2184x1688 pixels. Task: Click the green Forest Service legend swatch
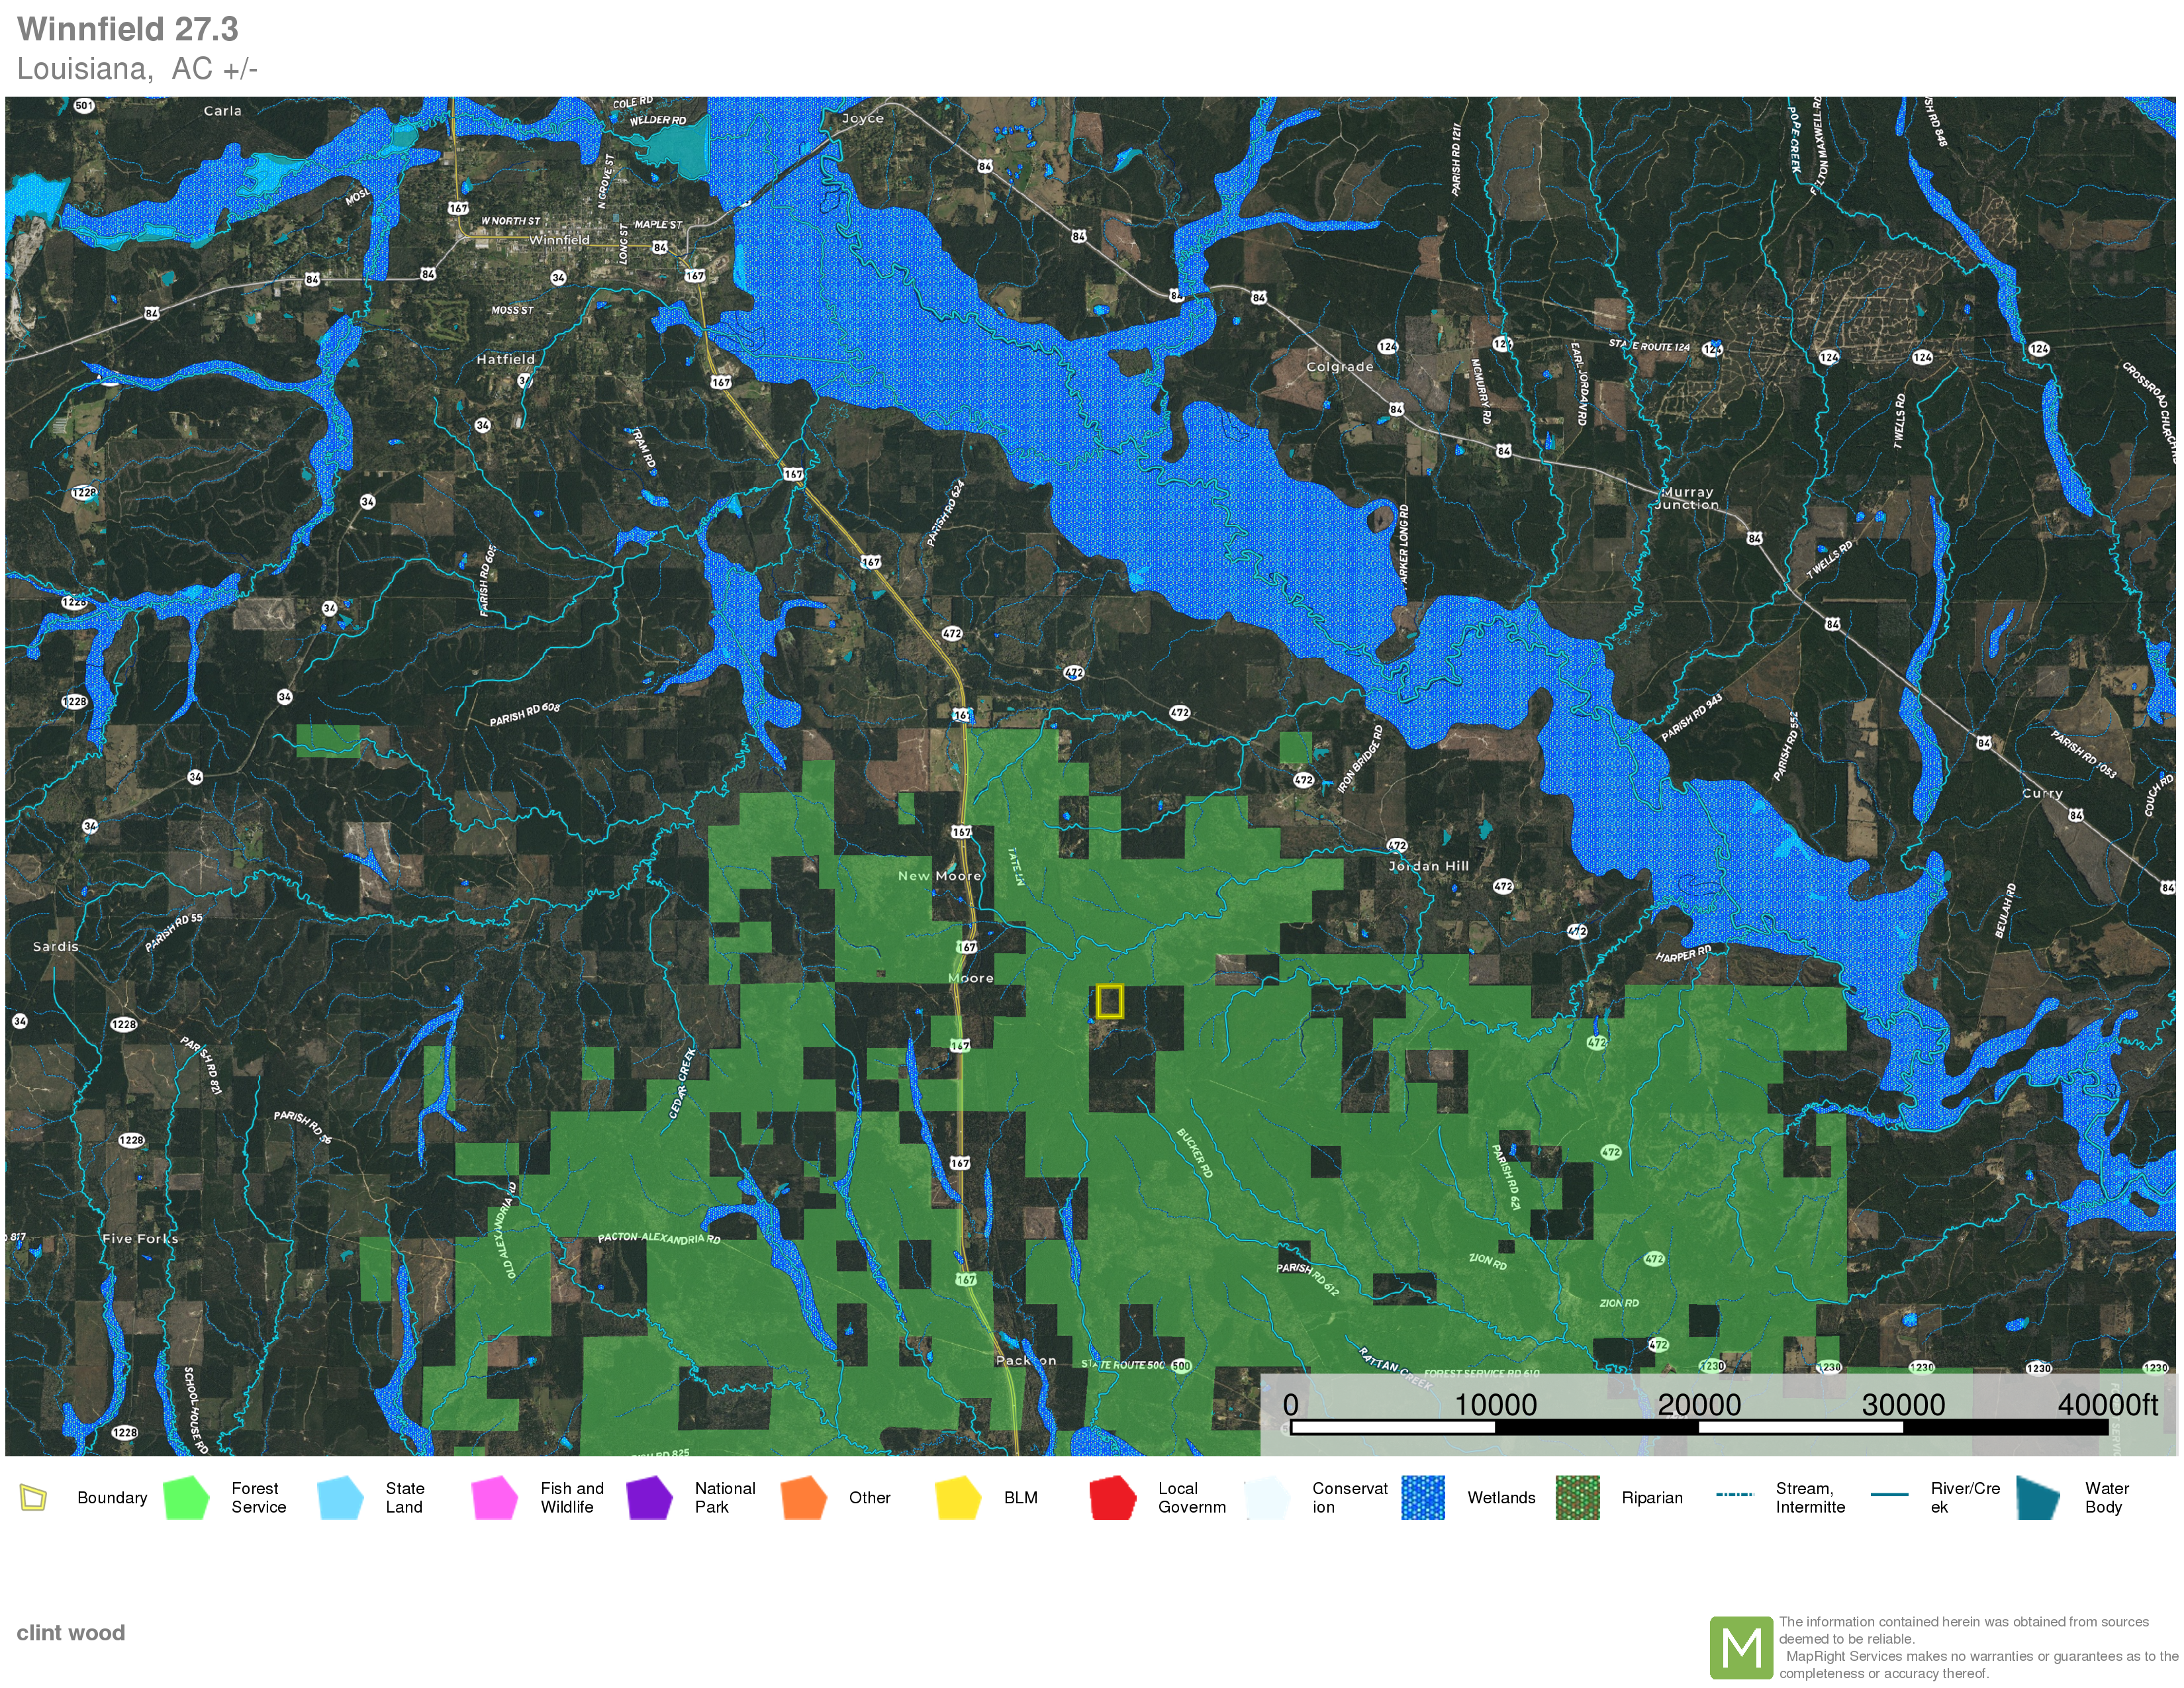[x=186, y=1497]
